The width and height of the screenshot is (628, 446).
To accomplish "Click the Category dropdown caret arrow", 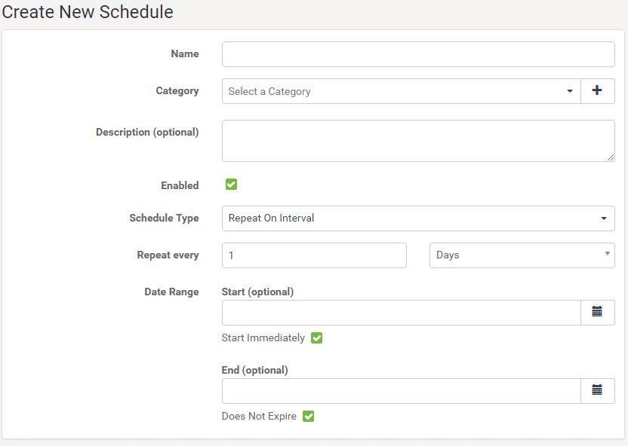I will 570,91.
